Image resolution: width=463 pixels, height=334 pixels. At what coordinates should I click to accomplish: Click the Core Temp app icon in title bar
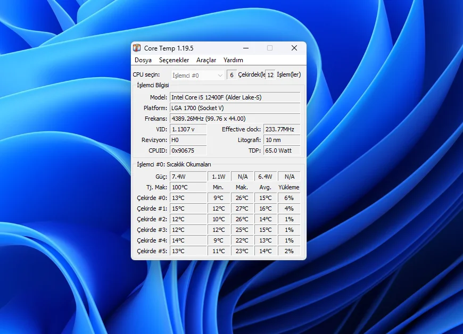(x=136, y=48)
